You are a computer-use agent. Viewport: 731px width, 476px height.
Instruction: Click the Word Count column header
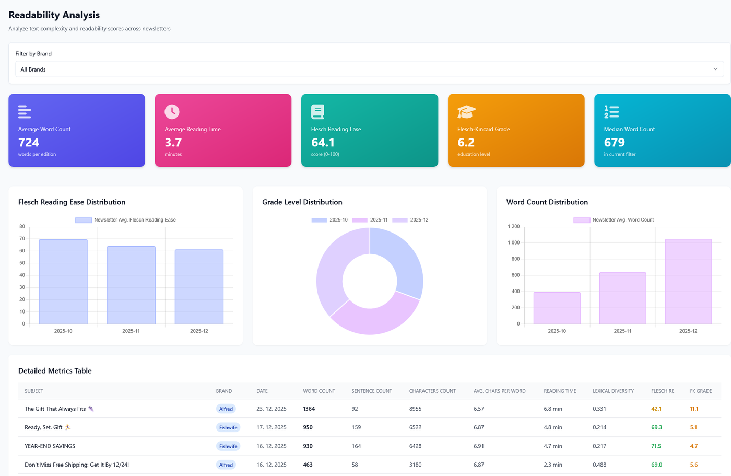tap(319, 391)
